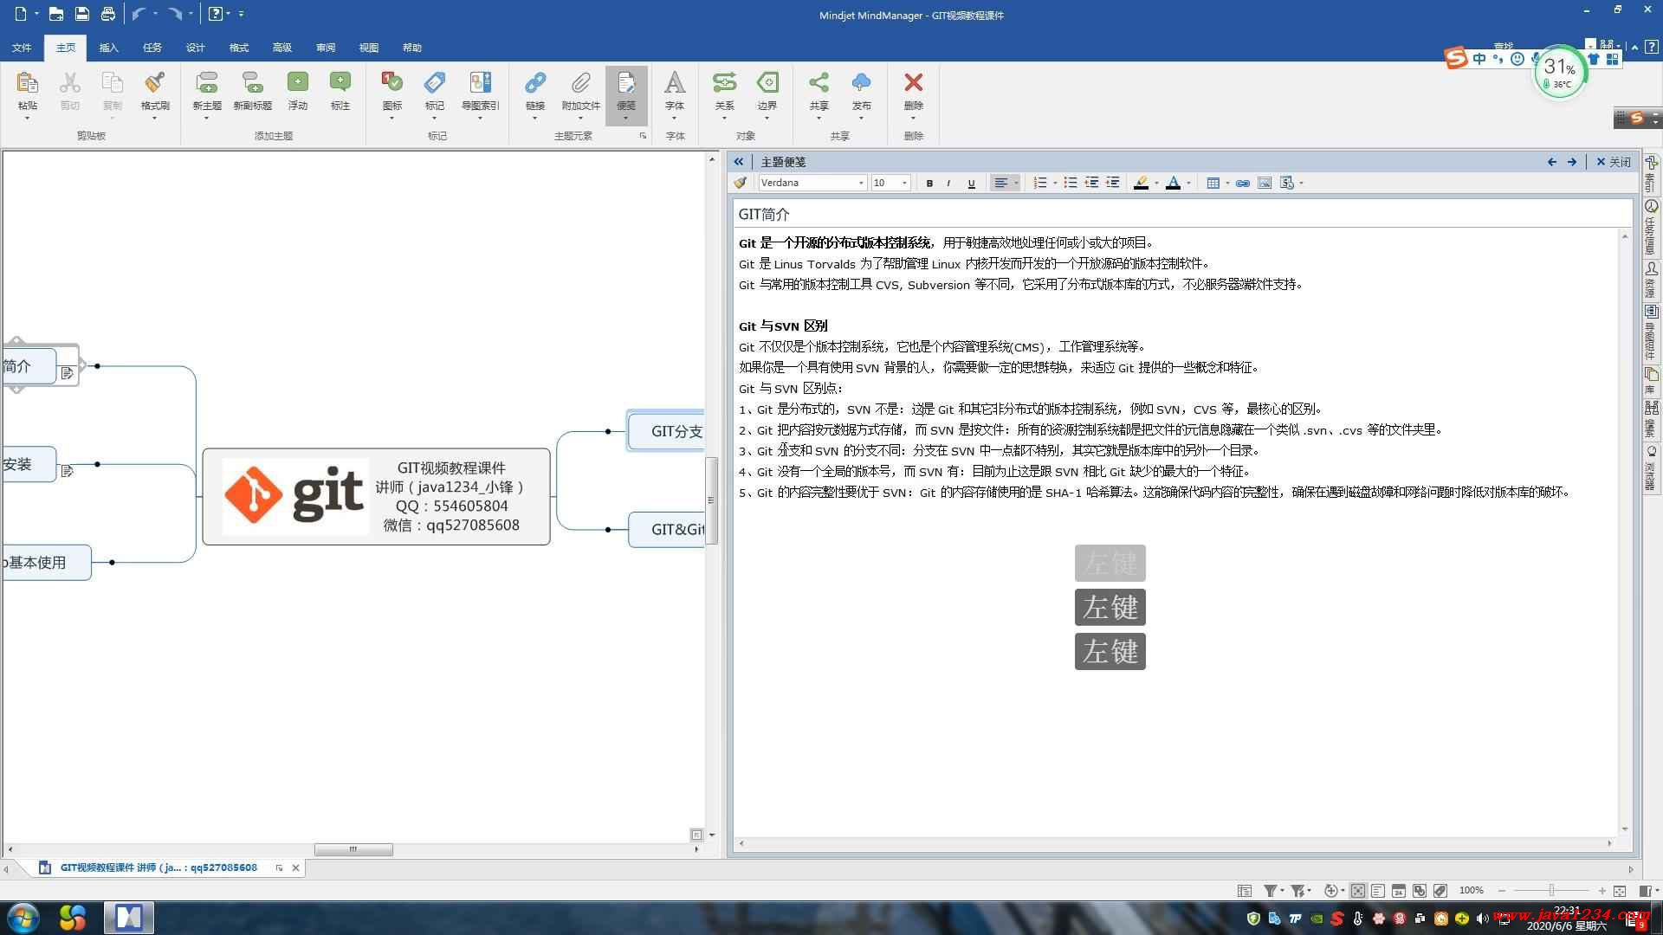
Task: Open the 文件 menu tab
Action: (x=22, y=48)
